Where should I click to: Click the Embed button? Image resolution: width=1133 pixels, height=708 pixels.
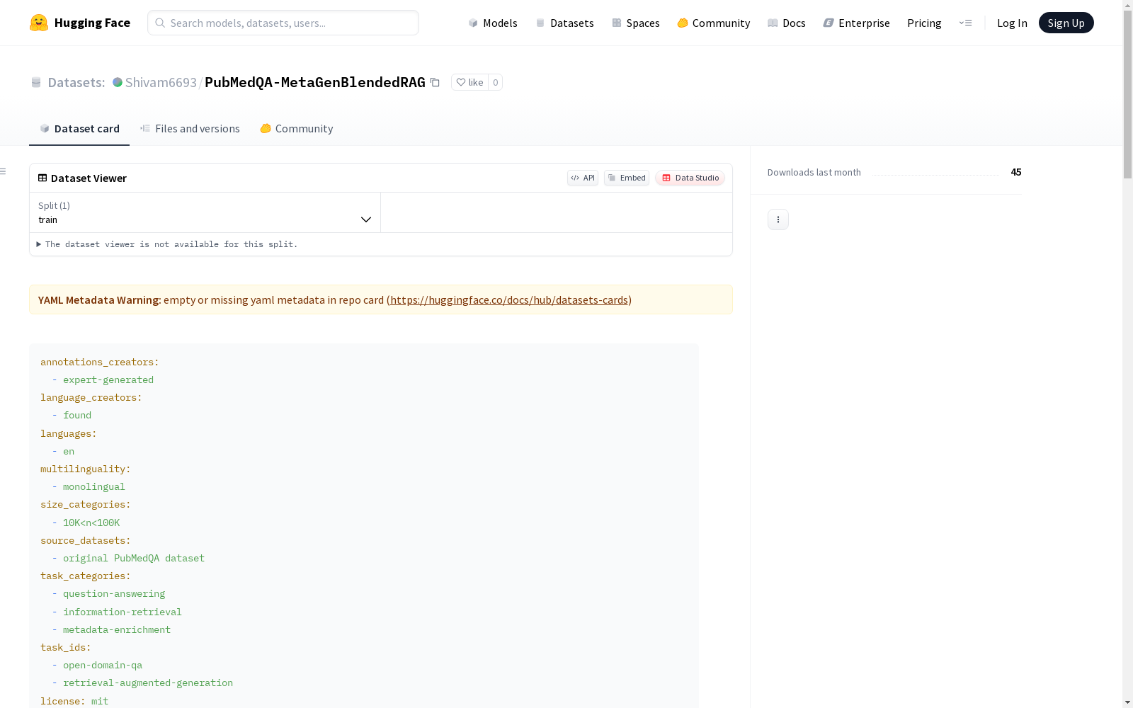(627, 178)
